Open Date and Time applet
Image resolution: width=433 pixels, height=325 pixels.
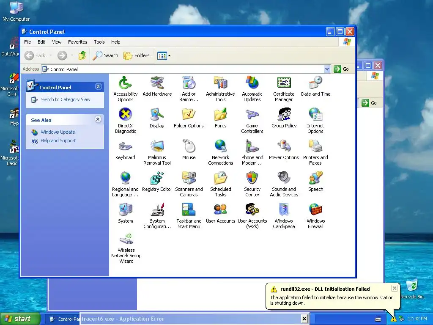[315, 86]
